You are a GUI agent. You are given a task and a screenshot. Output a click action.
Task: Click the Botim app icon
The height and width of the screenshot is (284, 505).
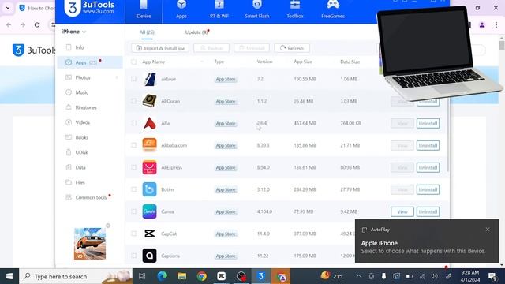coord(149,189)
